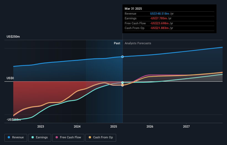Click the -US$23.698m free cash flow value

[x=159, y=23]
